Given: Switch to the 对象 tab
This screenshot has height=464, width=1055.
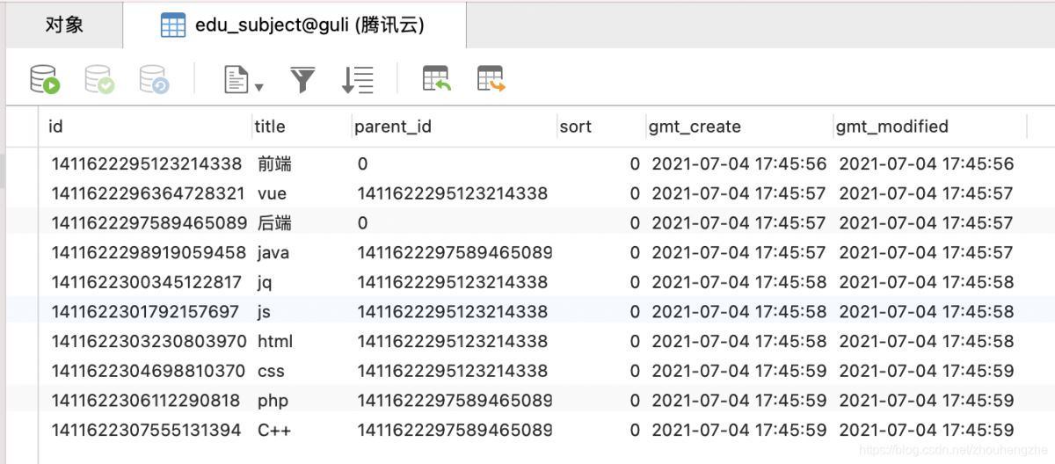Looking at the screenshot, I should click(64, 25).
